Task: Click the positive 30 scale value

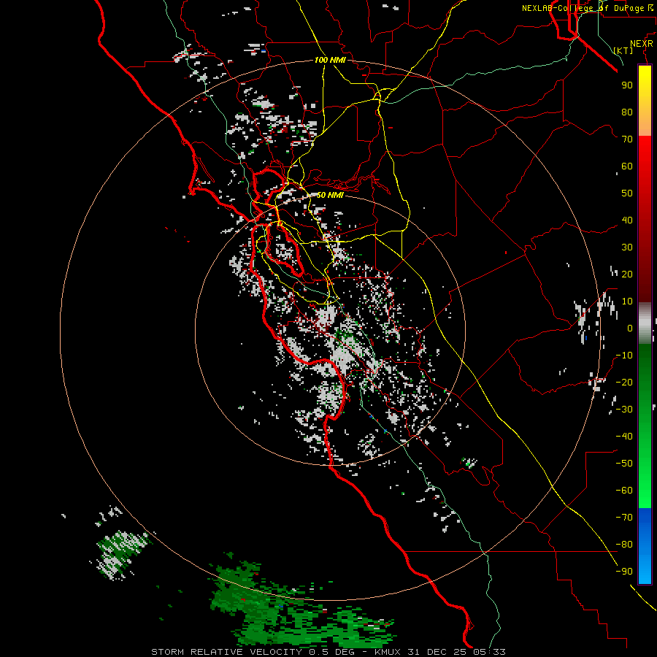Action: click(627, 247)
